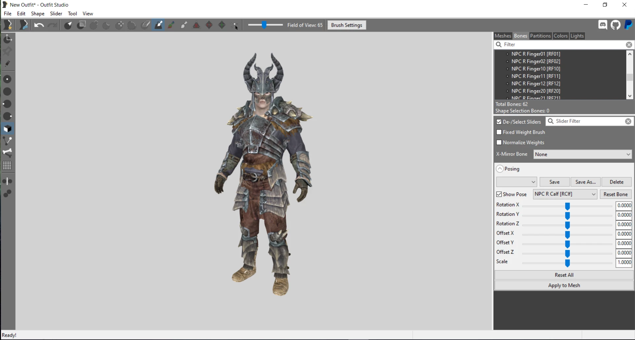
Task: Click the Reset All button
Action: click(x=564, y=275)
